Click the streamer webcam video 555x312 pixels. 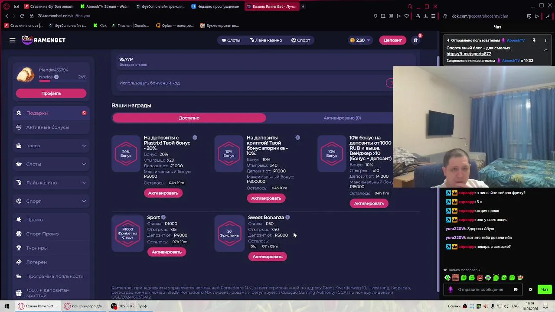[x=474, y=127]
